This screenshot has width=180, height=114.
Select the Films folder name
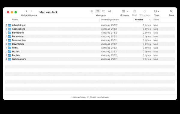point(15,48)
